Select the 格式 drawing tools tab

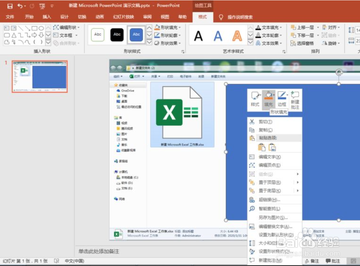tap(202, 17)
